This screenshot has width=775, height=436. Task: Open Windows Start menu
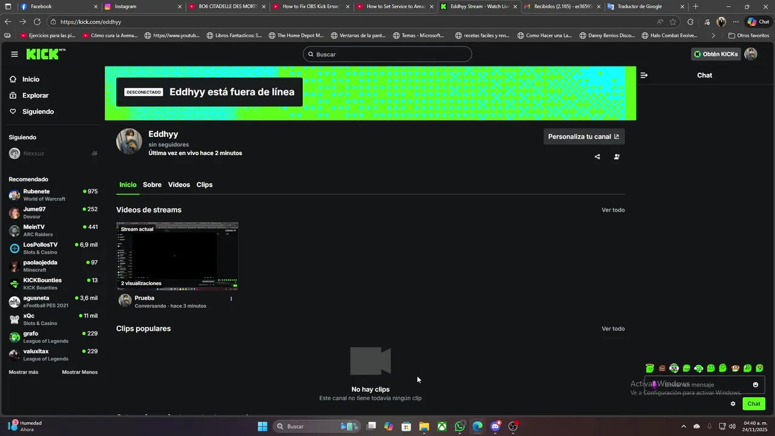point(262,426)
